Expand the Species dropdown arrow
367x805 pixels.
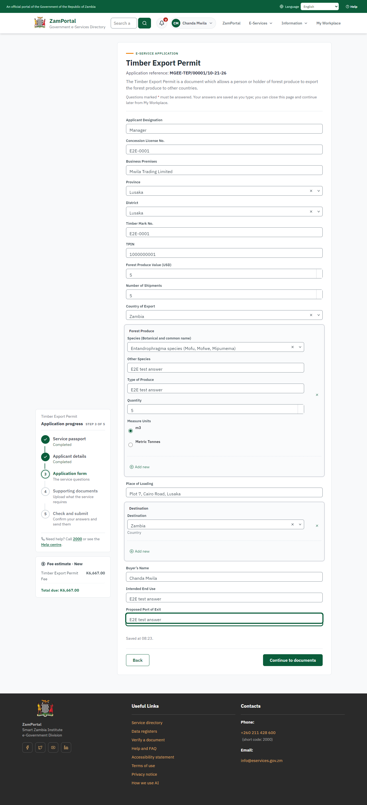pyautogui.click(x=300, y=347)
